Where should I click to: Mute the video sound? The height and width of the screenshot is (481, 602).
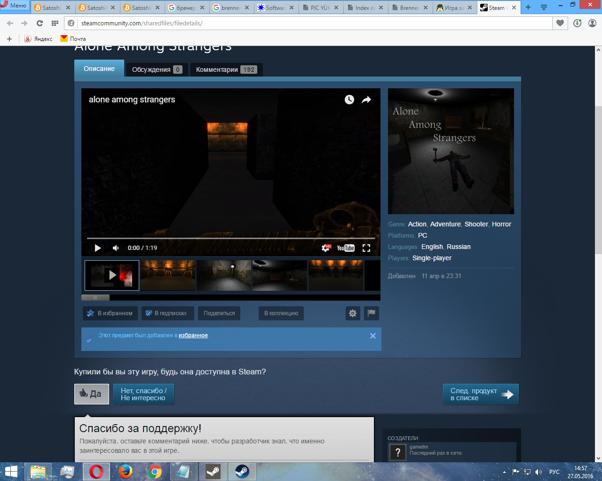point(116,248)
